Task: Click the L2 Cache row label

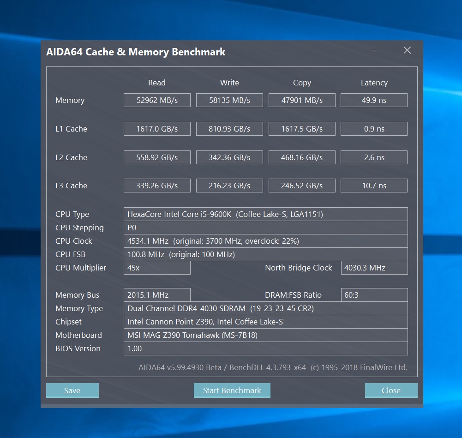Action: pos(71,157)
